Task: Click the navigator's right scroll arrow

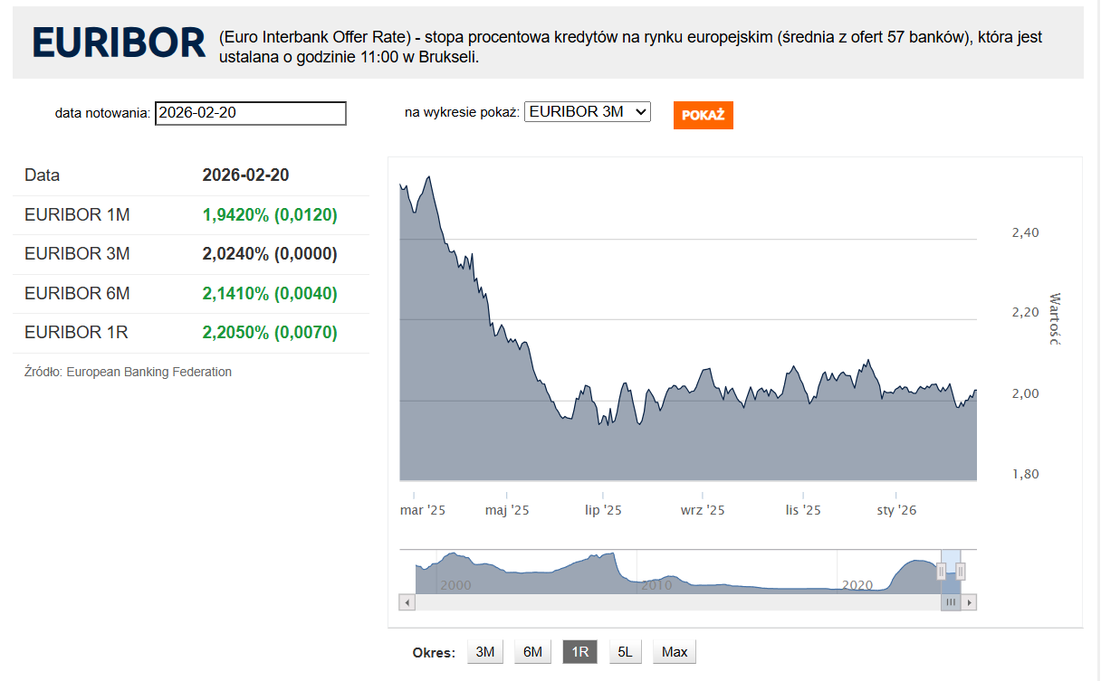Action: [x=969, y=602]
